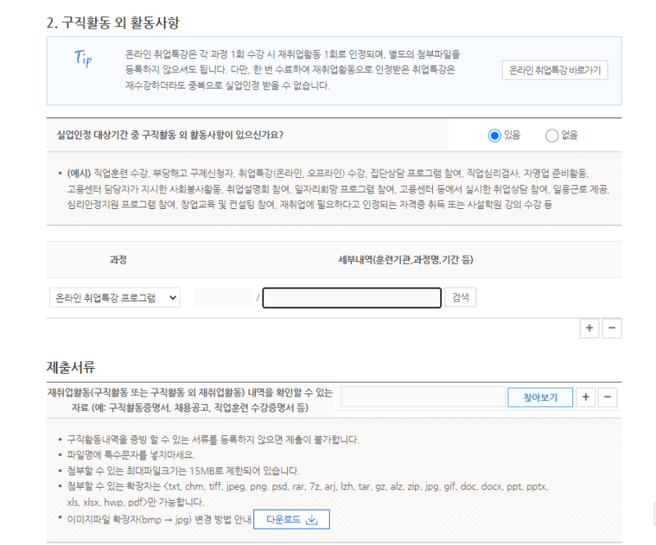Select the 없음 radio button
Screen dimensions: 656x545
(552, 135)
